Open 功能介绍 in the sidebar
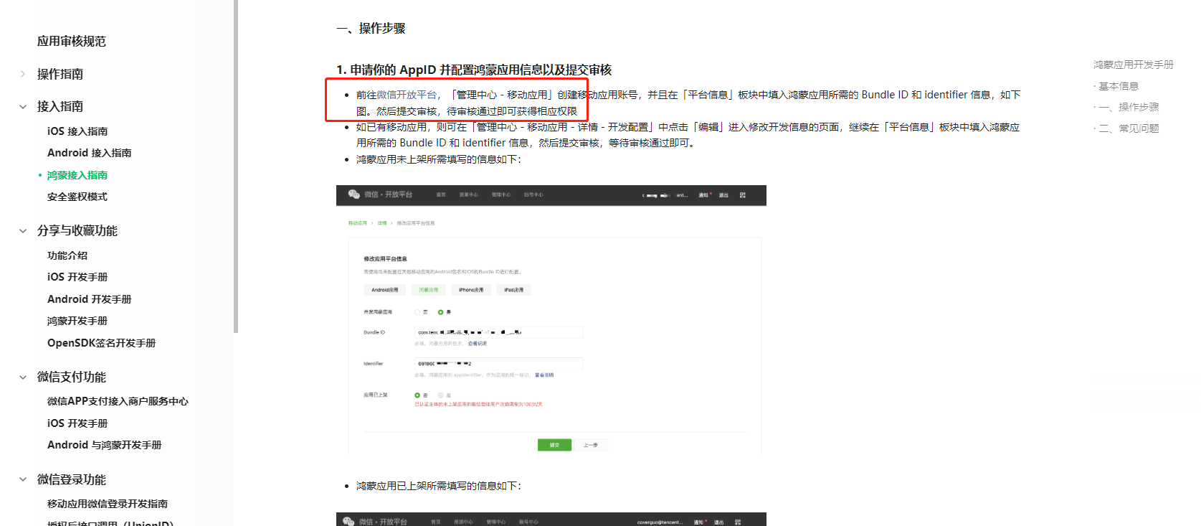Viewport: 1201px width, 526px height. click(x=67, y=255)
